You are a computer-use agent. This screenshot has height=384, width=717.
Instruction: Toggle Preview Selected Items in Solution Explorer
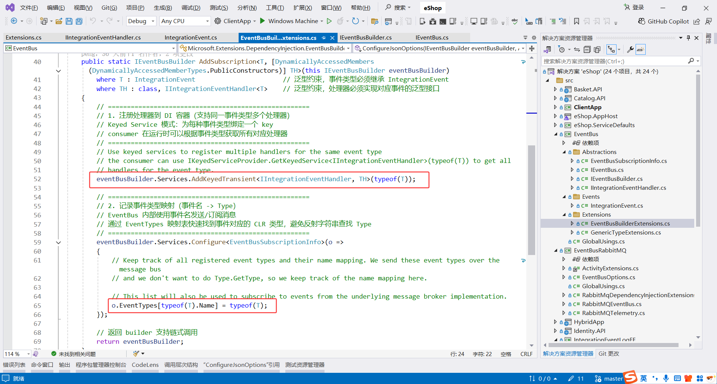click(641, 49)
